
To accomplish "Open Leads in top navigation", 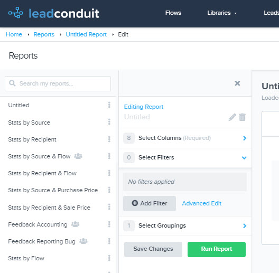I will (x=272, y=13).
